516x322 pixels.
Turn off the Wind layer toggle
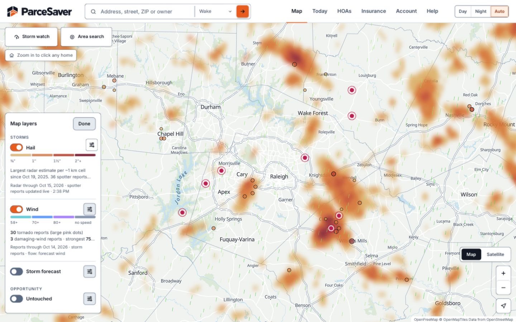click(x=16, y=209)
